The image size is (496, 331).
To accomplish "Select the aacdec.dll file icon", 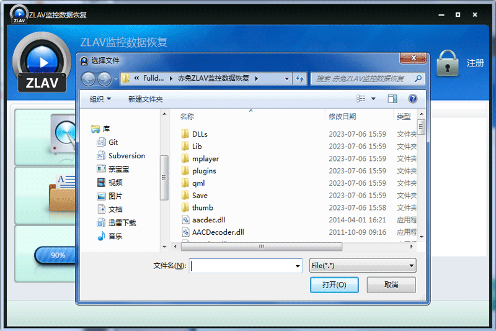I will point(185,220).
